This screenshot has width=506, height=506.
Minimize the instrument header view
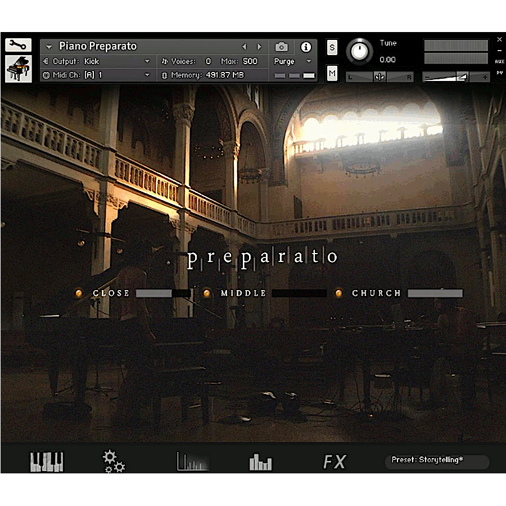click(499, 51)
